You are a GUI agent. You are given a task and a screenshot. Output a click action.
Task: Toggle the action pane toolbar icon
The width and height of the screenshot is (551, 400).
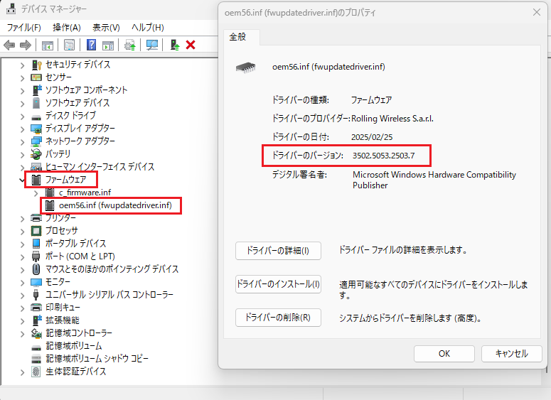click(x=108, y=45)
